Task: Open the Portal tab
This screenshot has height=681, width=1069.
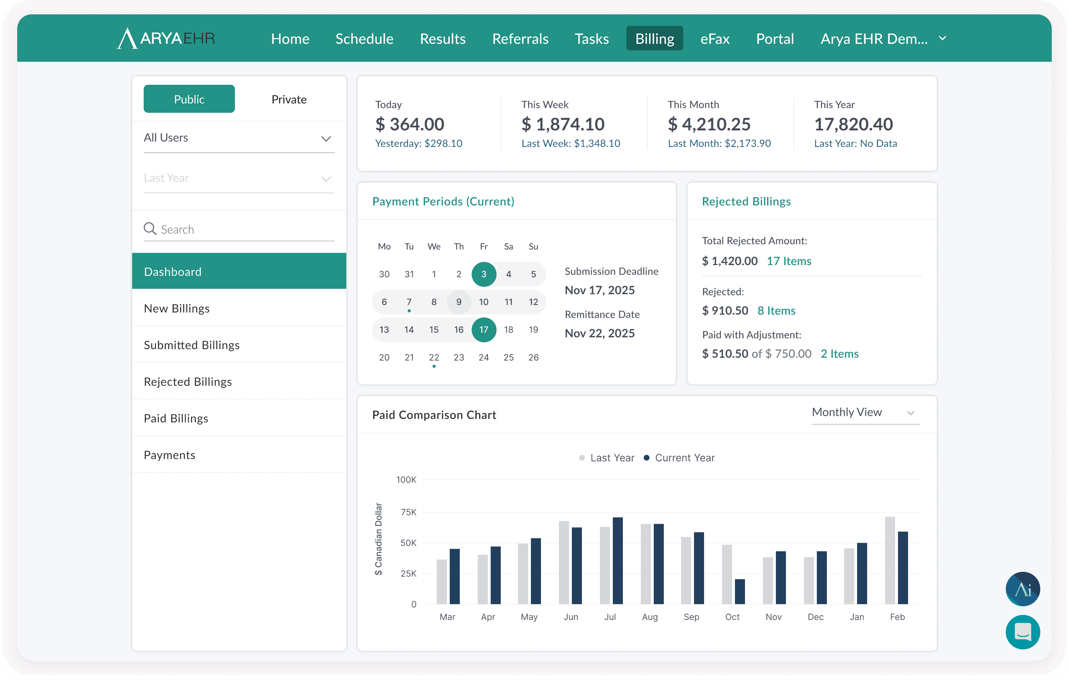Action: click(775, 39)
